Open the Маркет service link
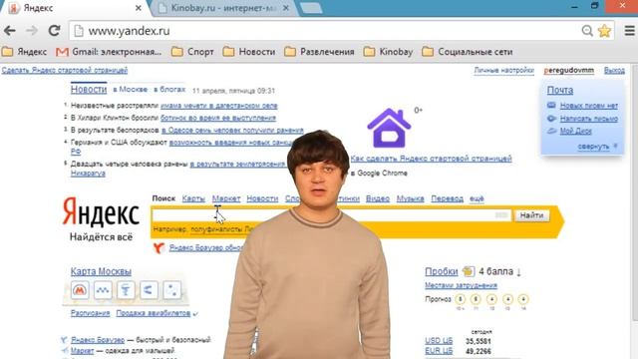Viewport: 638px width, 359px height. (x=226, y=198)
